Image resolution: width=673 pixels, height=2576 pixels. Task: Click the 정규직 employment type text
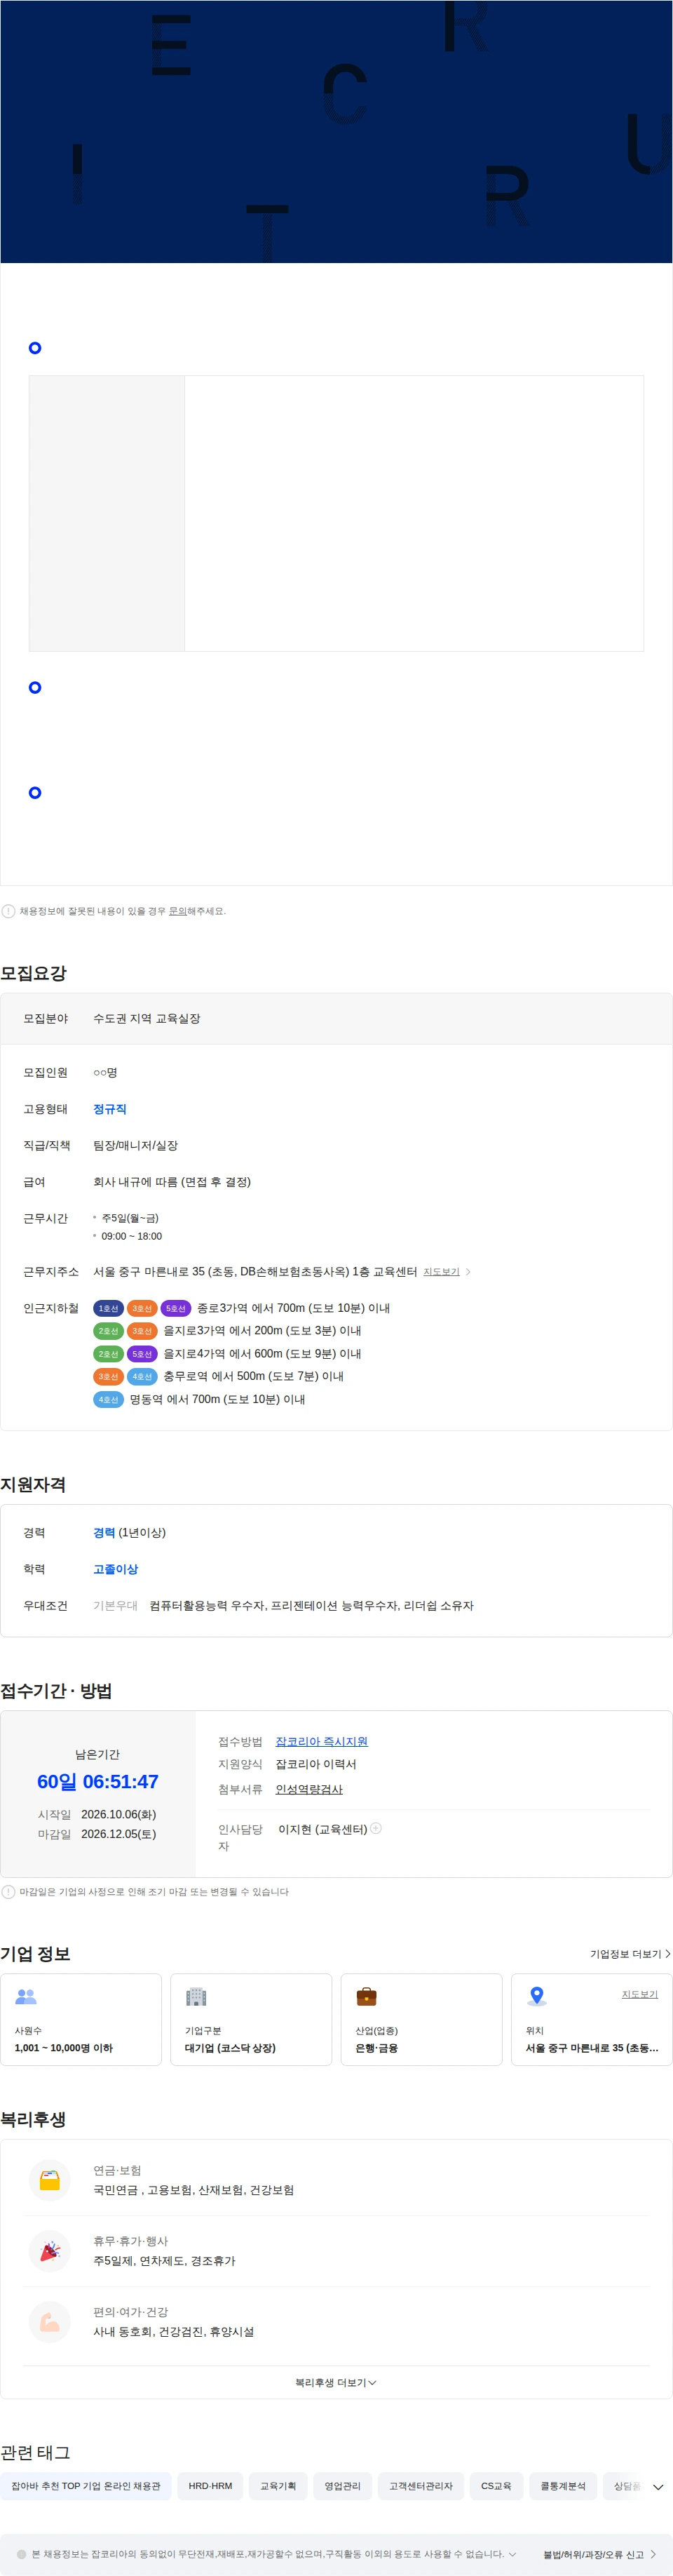coord(110,1109)
